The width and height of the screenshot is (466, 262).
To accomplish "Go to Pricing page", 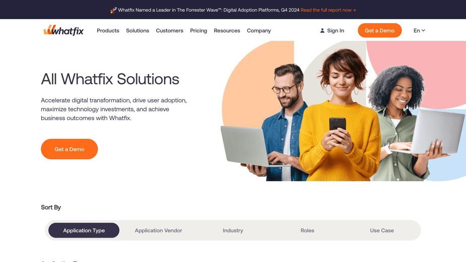I will (198, 30).
